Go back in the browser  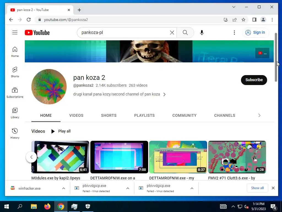click(11, 20)
